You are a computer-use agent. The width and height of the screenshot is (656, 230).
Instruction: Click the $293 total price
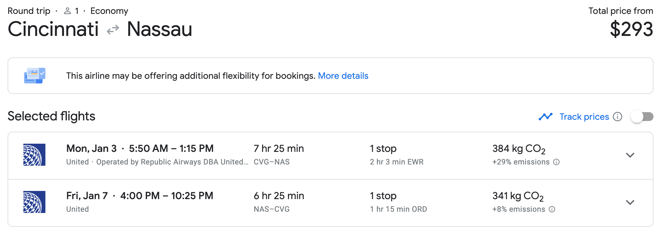(x=631, y=29)
